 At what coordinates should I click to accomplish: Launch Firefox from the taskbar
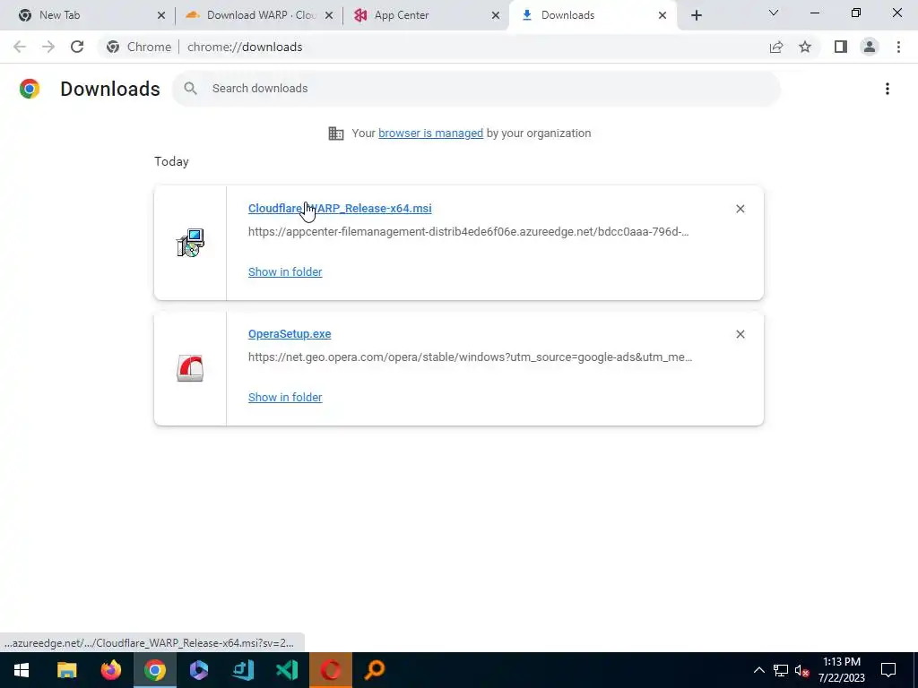(110, 670)
